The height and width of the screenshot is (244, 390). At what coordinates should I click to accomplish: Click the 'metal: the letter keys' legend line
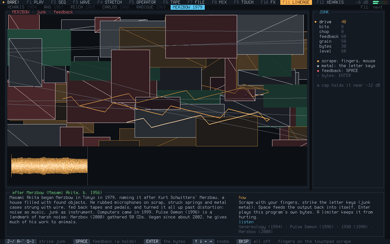pyautogui.click(x=346, y=66)
